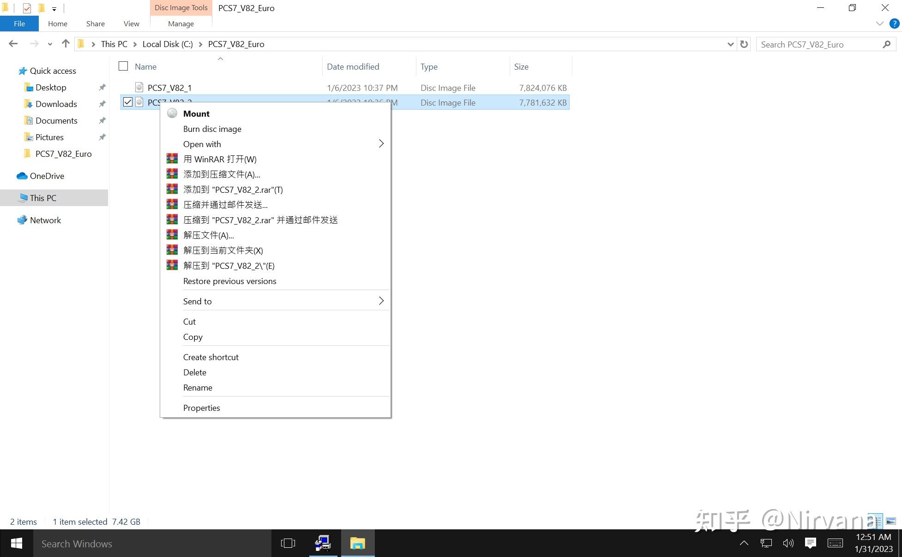
Task: Navigate to Local Disk (C:) via breadcrumb
Action: [x=167, y=44]
